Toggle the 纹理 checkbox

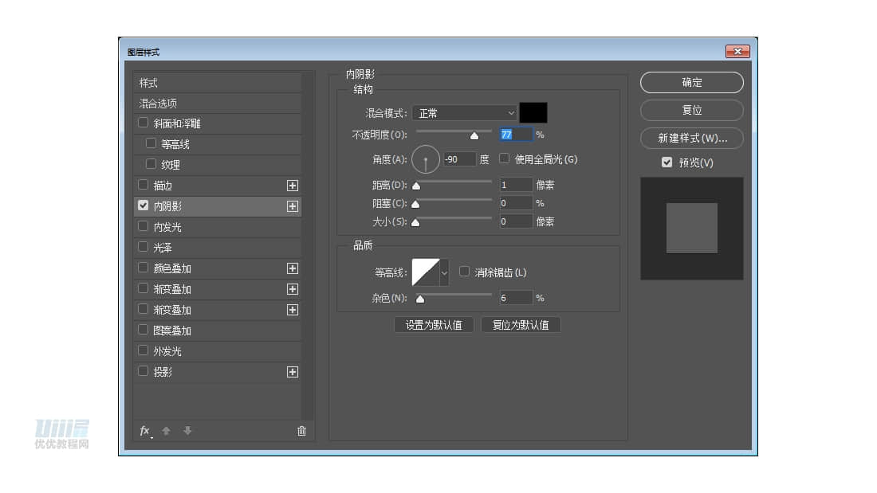(151, 164)
